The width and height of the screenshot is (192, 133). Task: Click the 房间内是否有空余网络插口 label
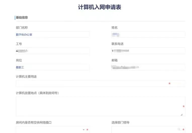pyautogui.click(x=34, y=122)
